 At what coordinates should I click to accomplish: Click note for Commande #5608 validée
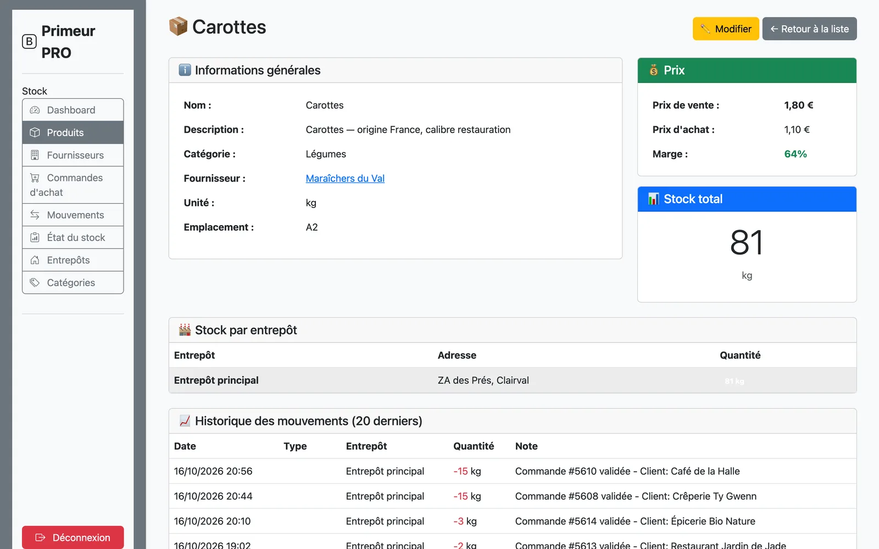coord(636,496)
